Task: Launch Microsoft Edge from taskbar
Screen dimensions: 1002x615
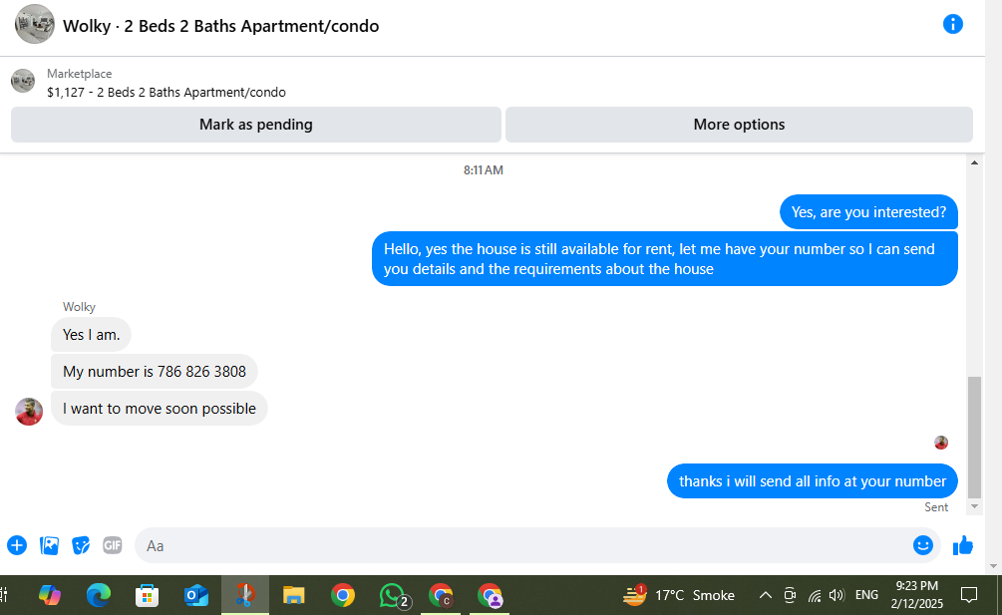Action: [99, 595]
